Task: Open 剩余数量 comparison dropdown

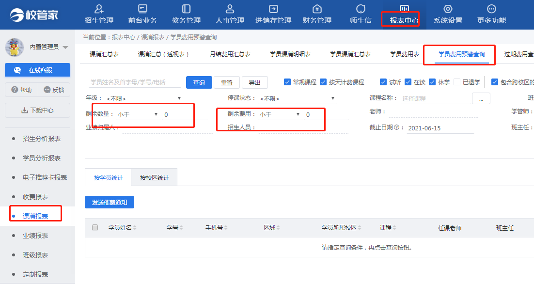Action: click(138, 114)
